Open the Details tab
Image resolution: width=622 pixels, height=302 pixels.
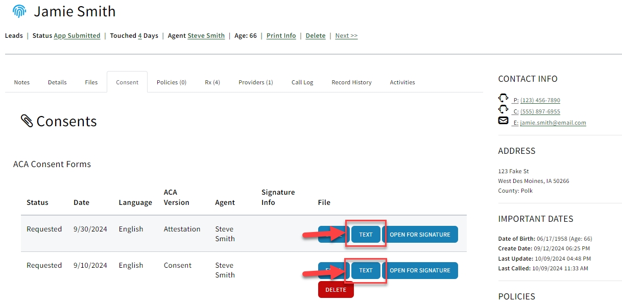point(57,82)
